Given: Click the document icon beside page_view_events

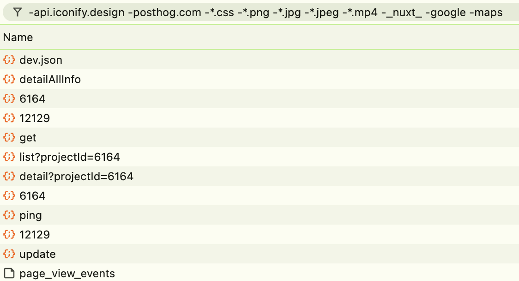Looking at the screenshot, I should click(9, 273).
